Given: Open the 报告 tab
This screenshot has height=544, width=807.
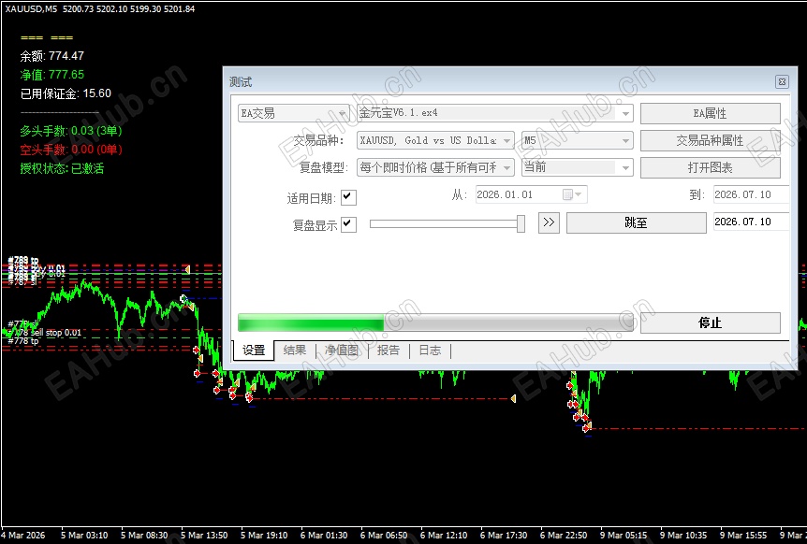Looking at the screenshot, I should [x=389, y=351].
